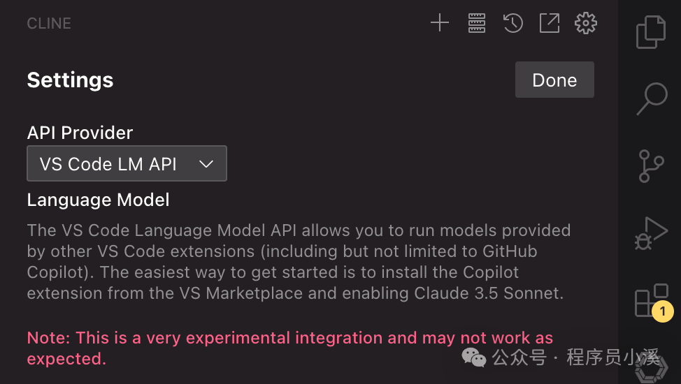The width and height of the screenshot is (681, 384).
Task: Open the Search view magnifier icon
Action: pos(651,98)
